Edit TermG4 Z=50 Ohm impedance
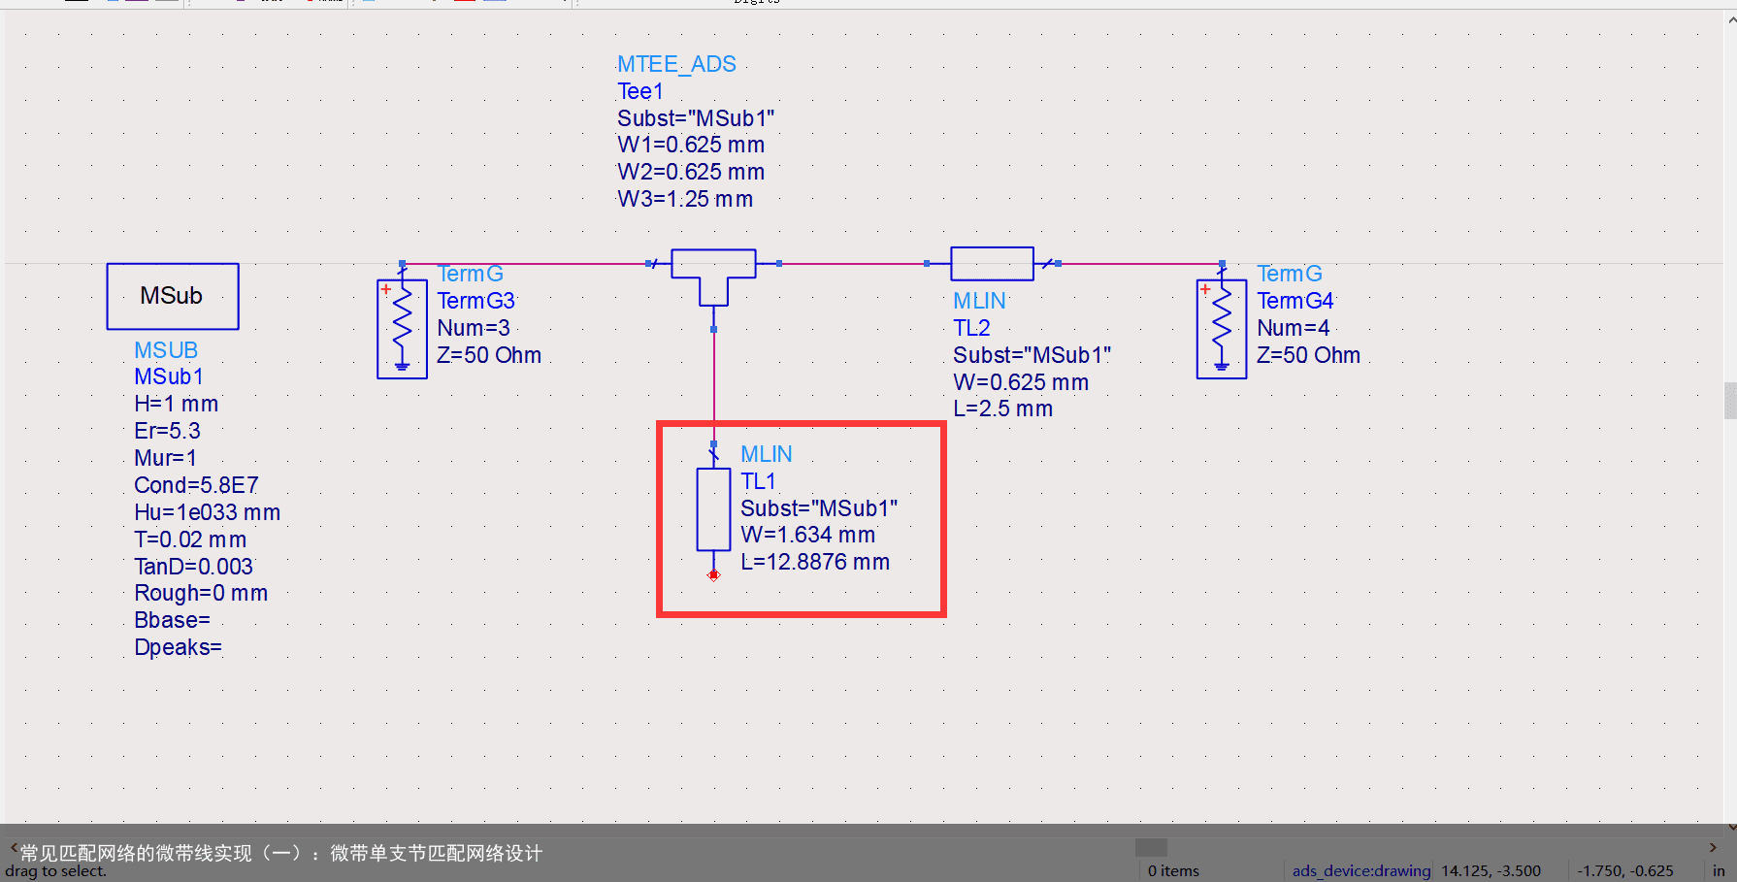This screenshot has width=1737, height=882. (x=1308, y=355)
